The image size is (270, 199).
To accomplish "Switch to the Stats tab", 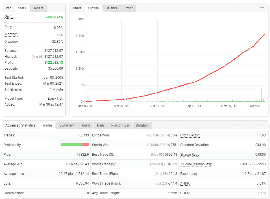I will point(22,8).
